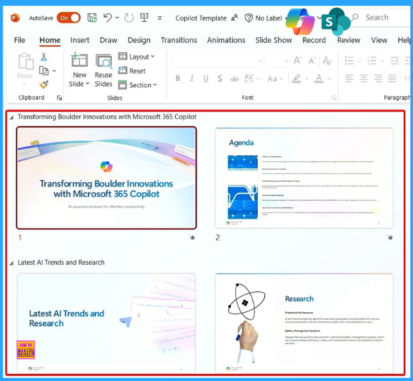Click Clear All Formatting icon

(x=327, y=60)
